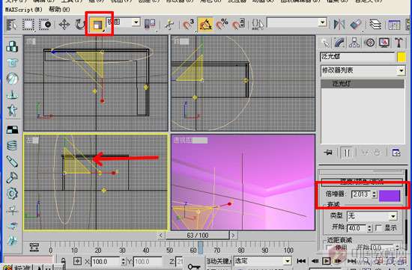
Task: Toggle 3D snaps
Action: tap(188, 25)
